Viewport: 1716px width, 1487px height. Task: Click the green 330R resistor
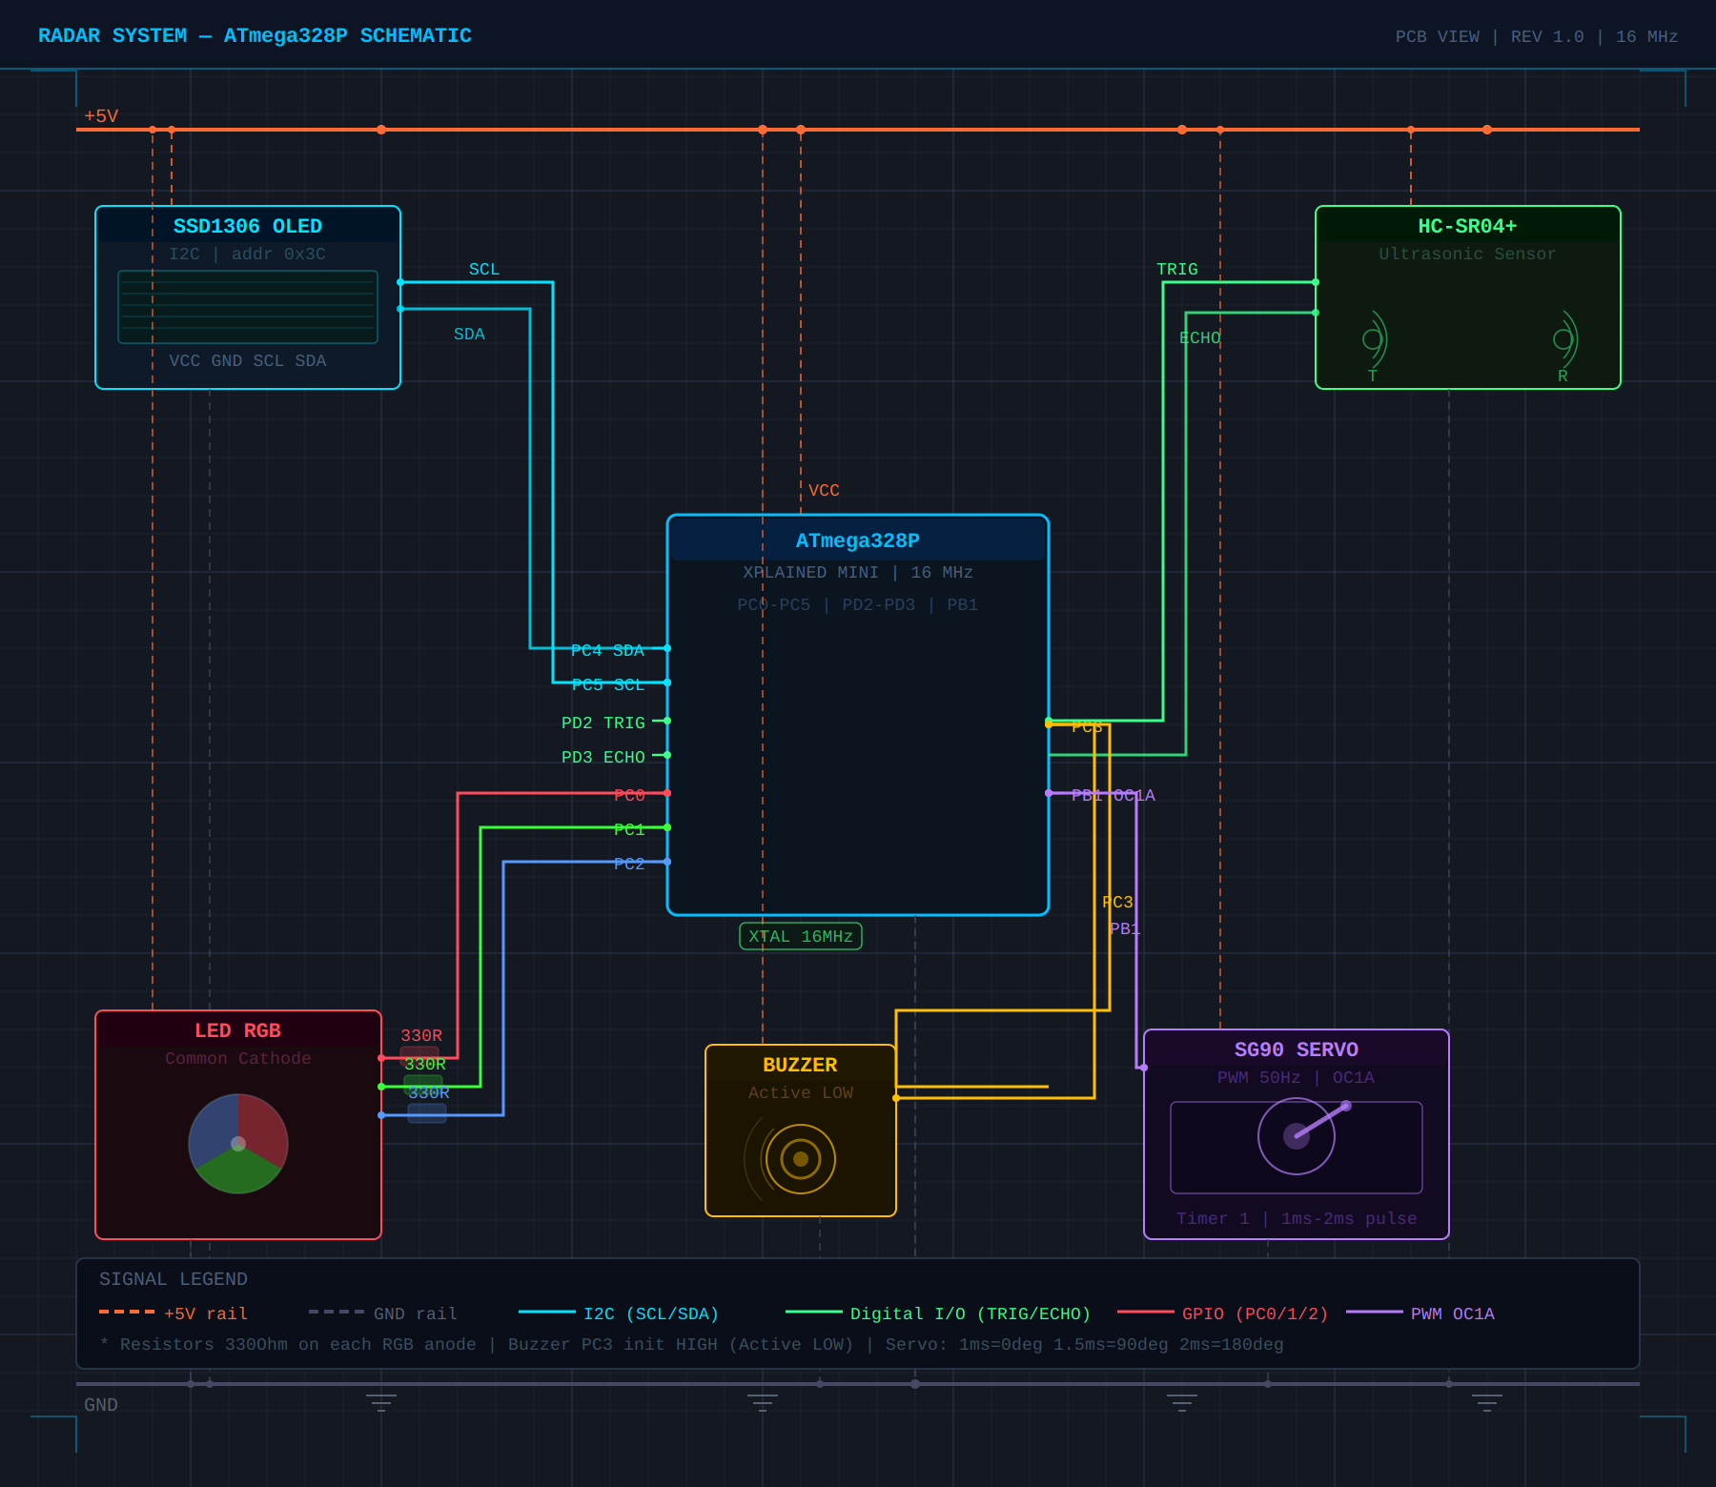pyautogui.click(x=423, y=1085)
